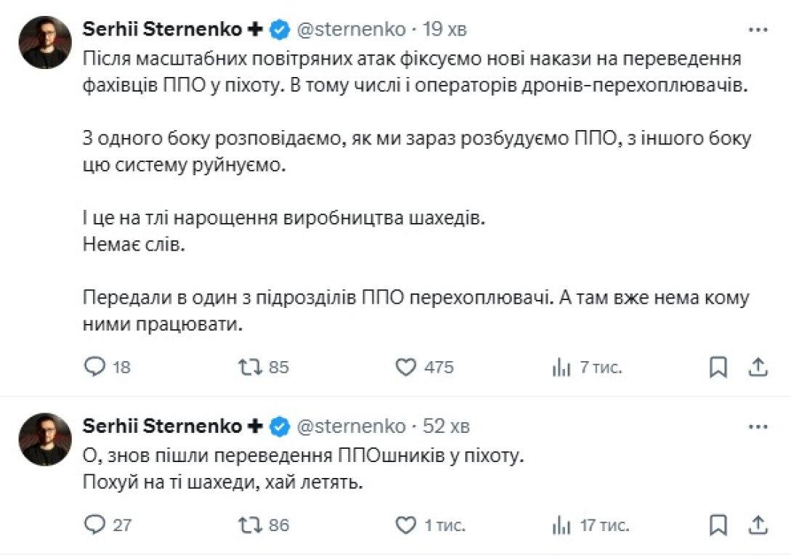This screenshot has height=555, width=791.
Task: View analytics showing 7 тис. views
Action: pos(561,368)
